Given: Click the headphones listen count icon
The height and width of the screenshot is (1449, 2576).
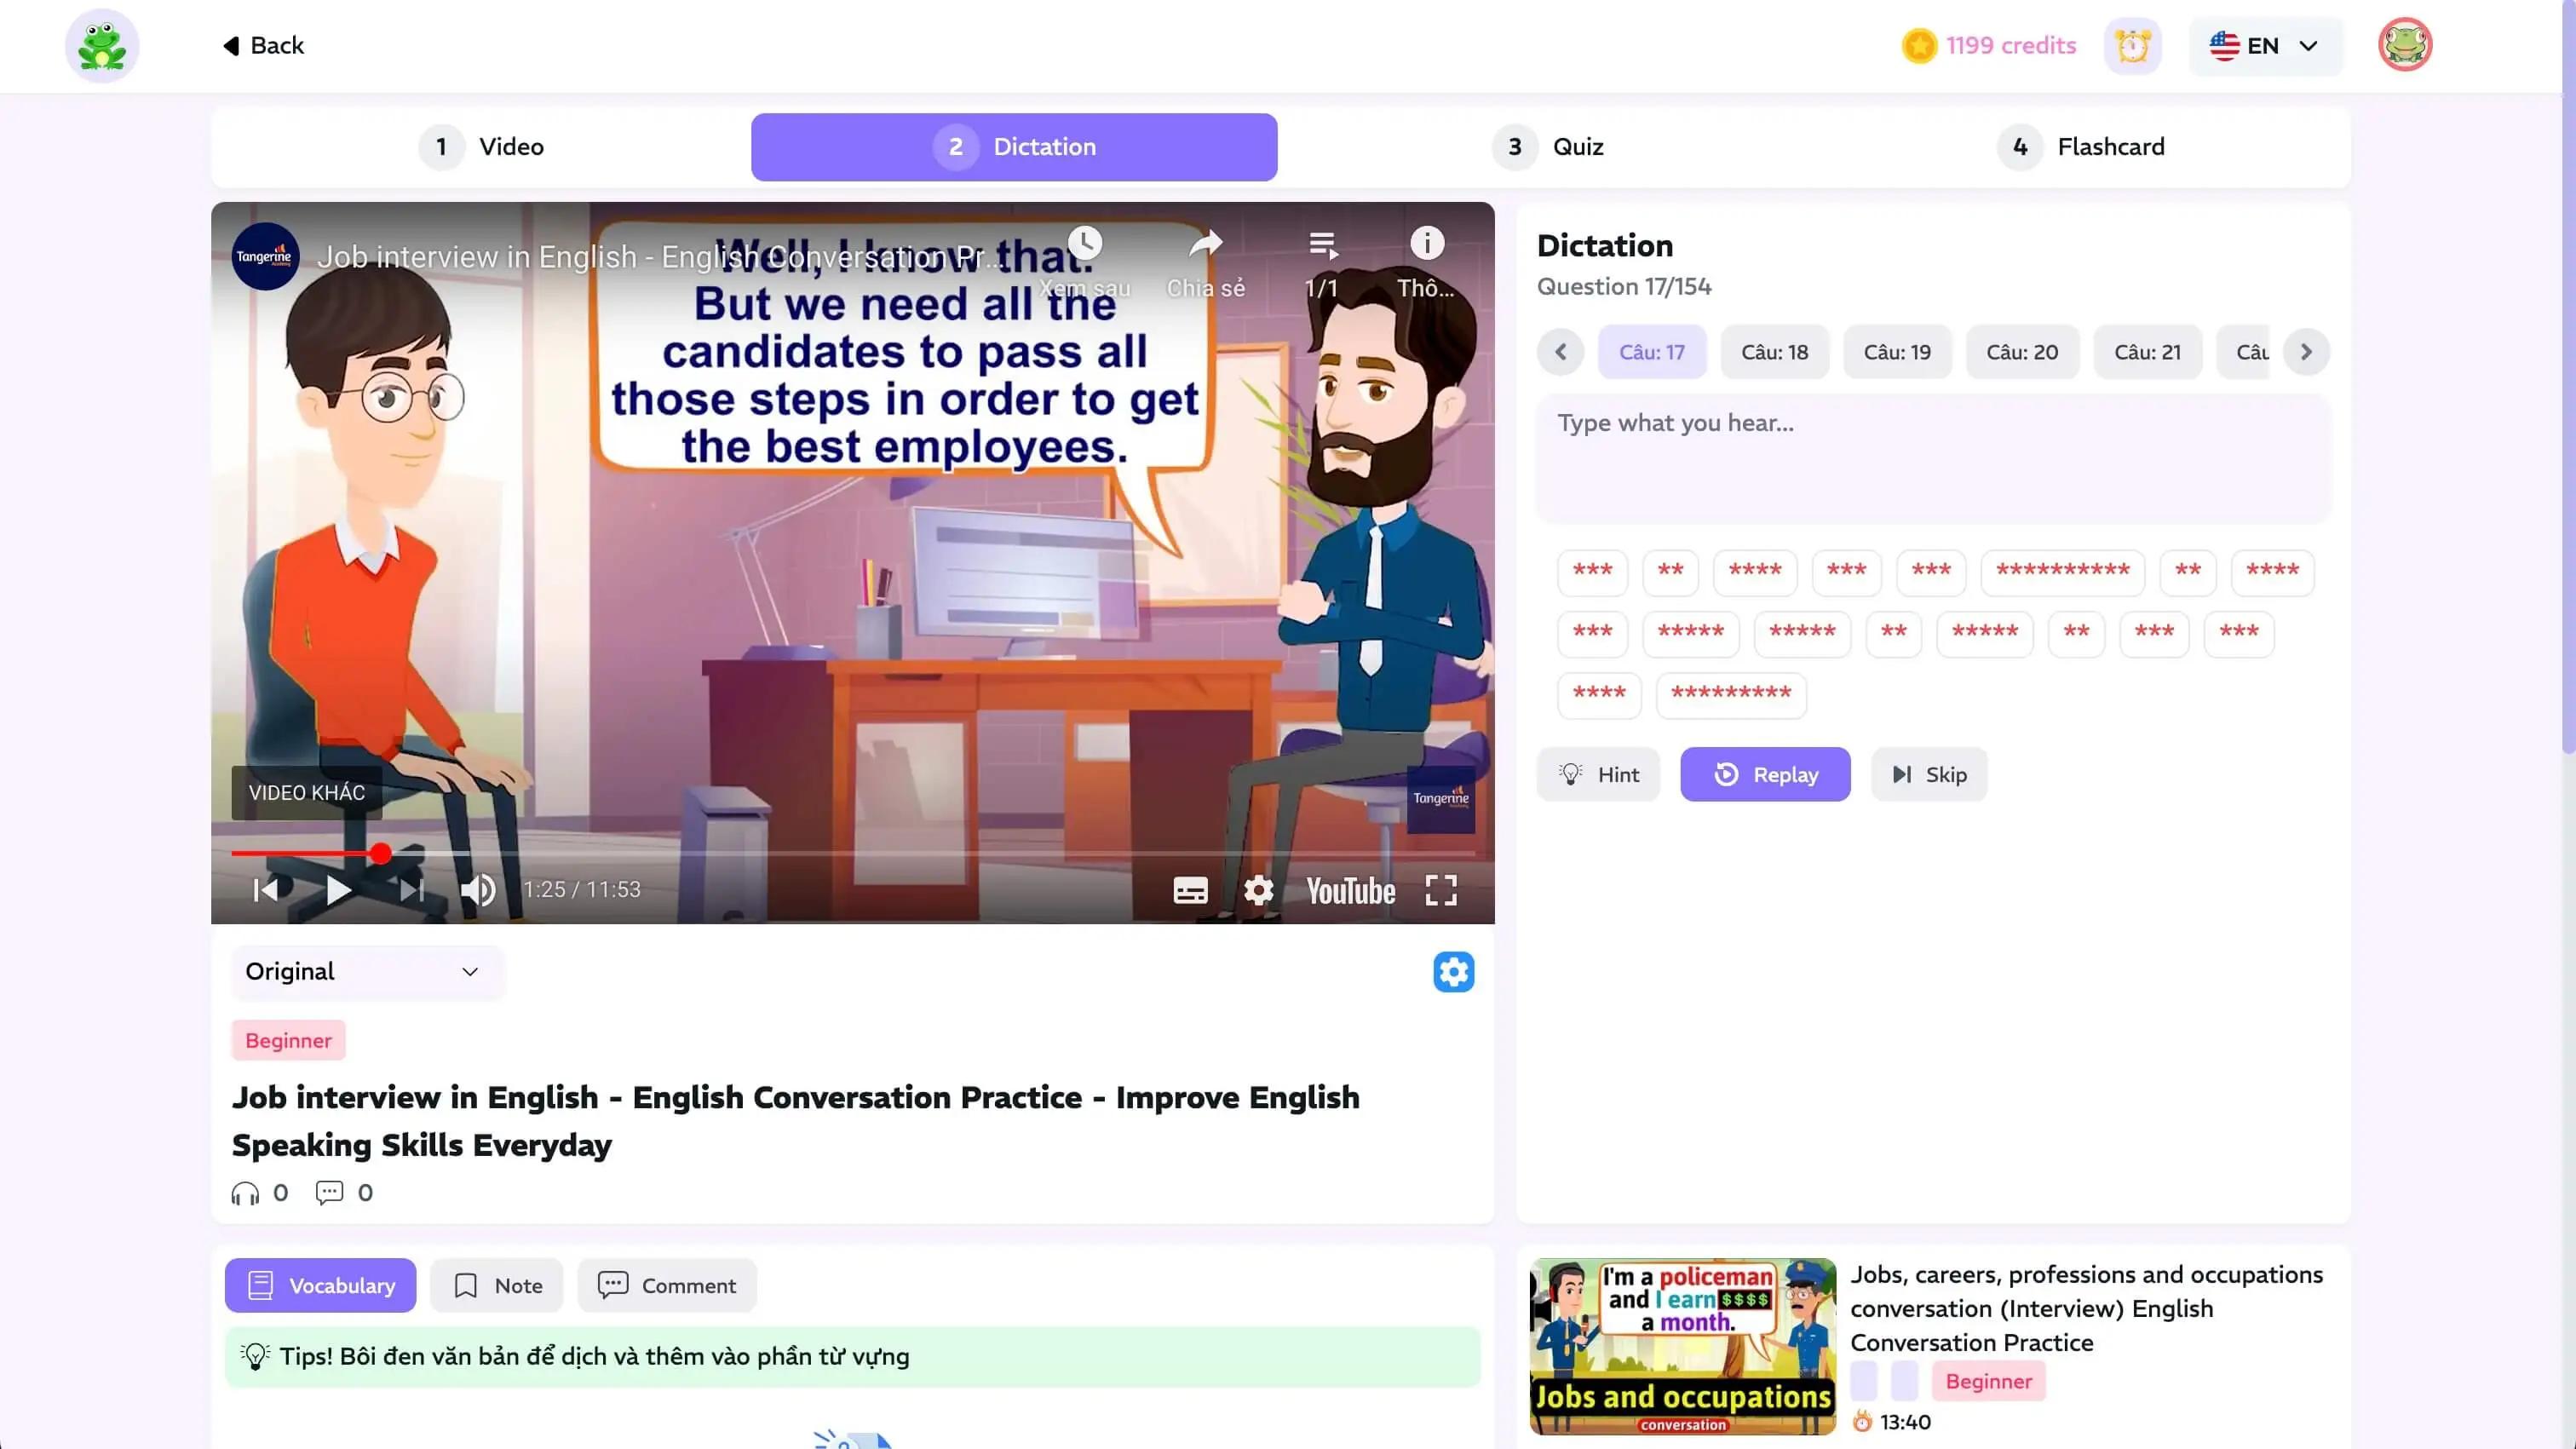Looking at the screenshot, I should (245, 1193).
